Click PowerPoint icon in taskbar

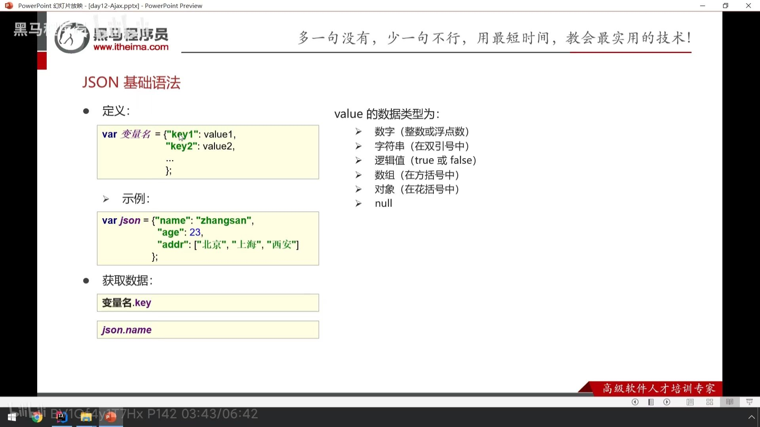tap(110, 417)
